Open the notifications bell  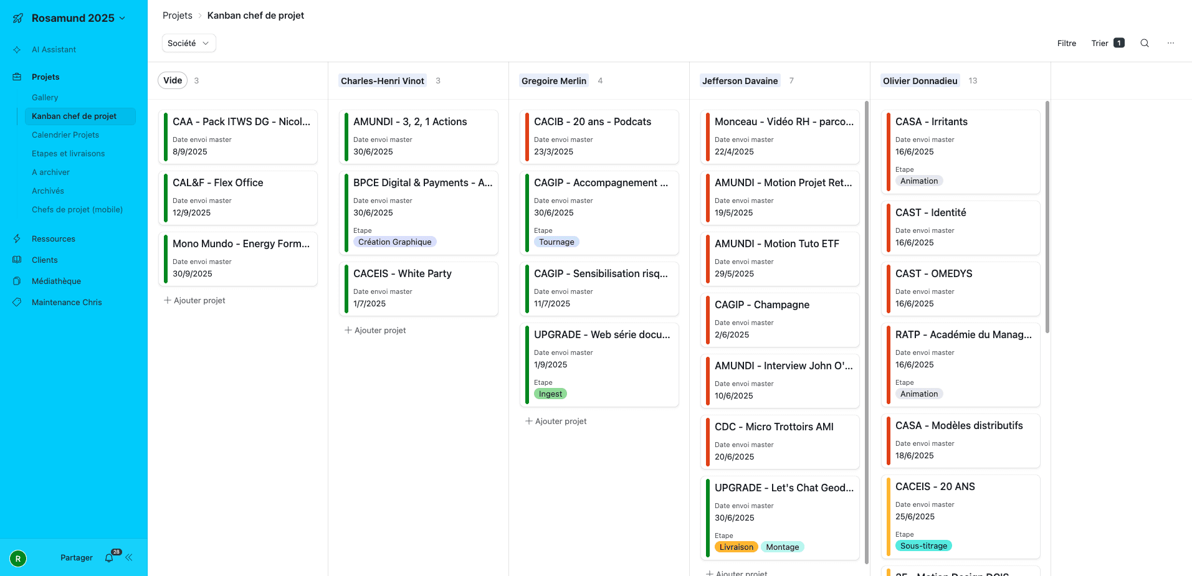(x=108, y=558)
